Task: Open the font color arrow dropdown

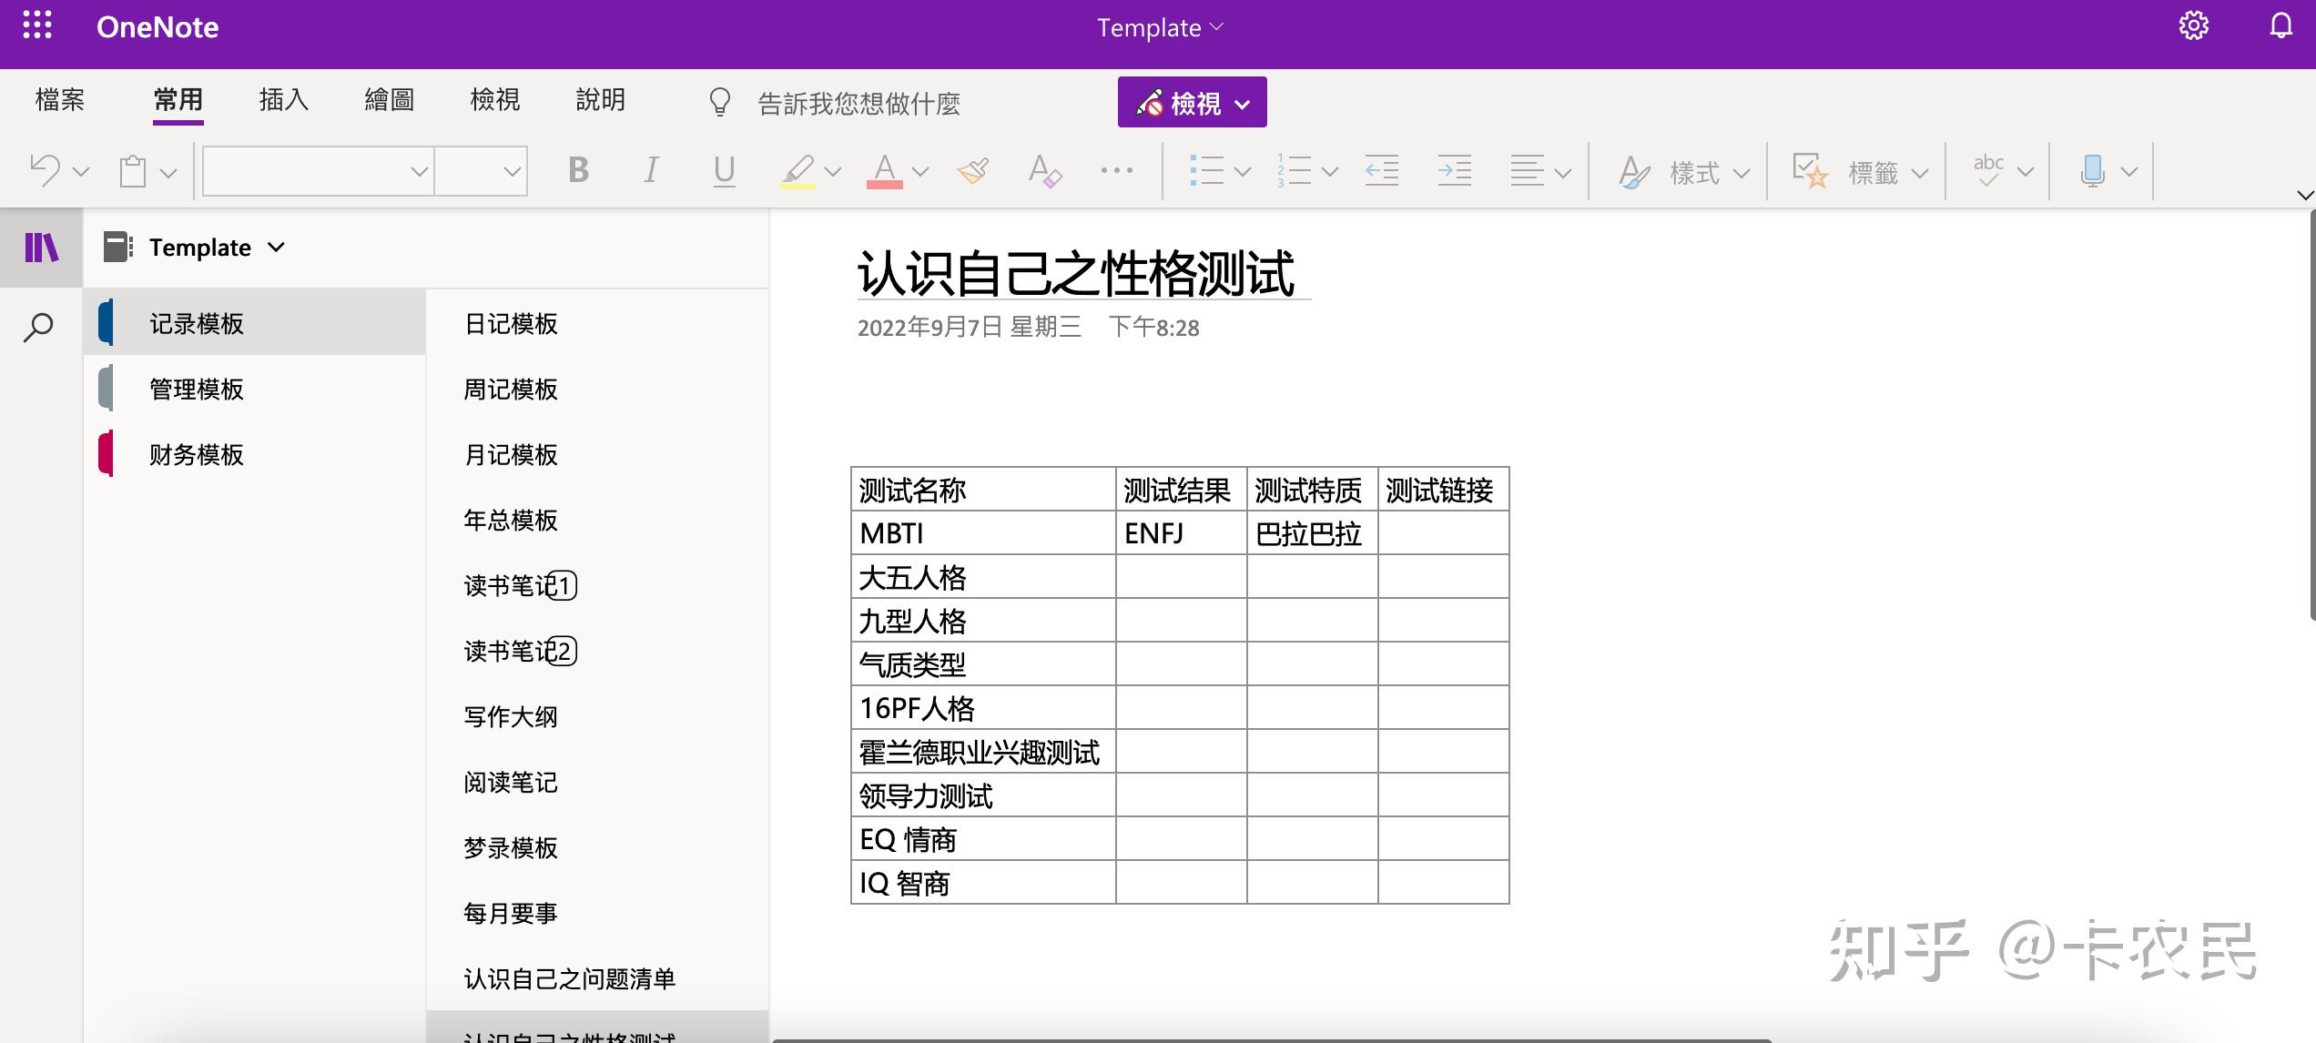Action: (920, 172)
